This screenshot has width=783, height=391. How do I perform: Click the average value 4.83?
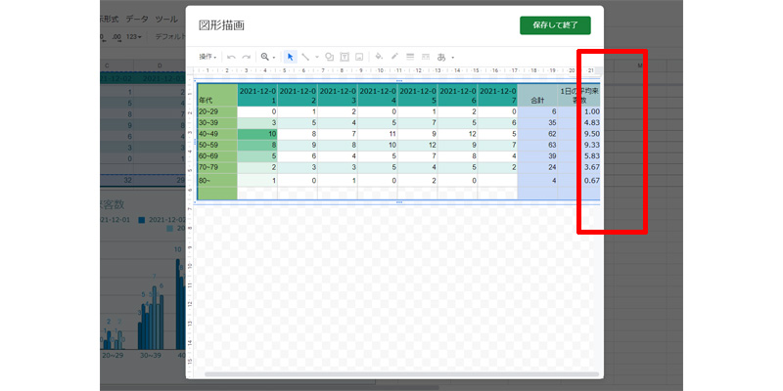point(592,123)
